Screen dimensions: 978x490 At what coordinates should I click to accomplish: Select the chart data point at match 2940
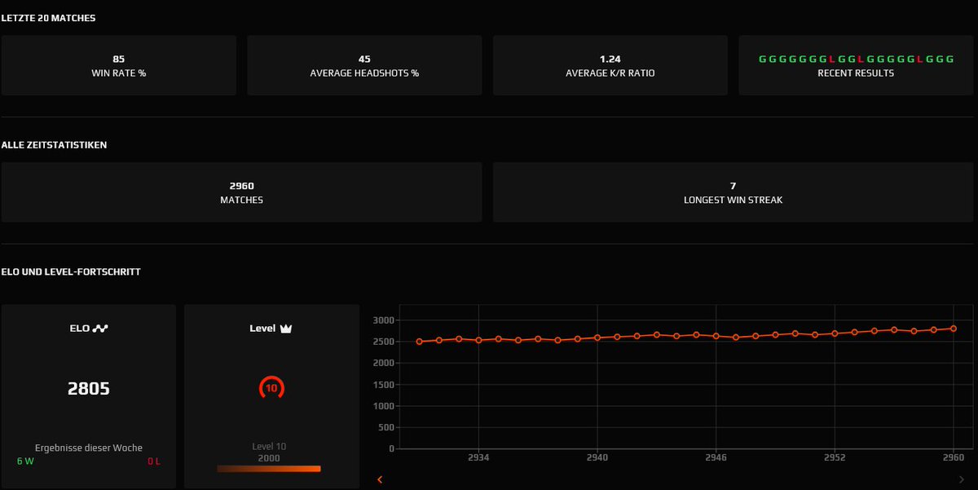click(x=597, y=338)
